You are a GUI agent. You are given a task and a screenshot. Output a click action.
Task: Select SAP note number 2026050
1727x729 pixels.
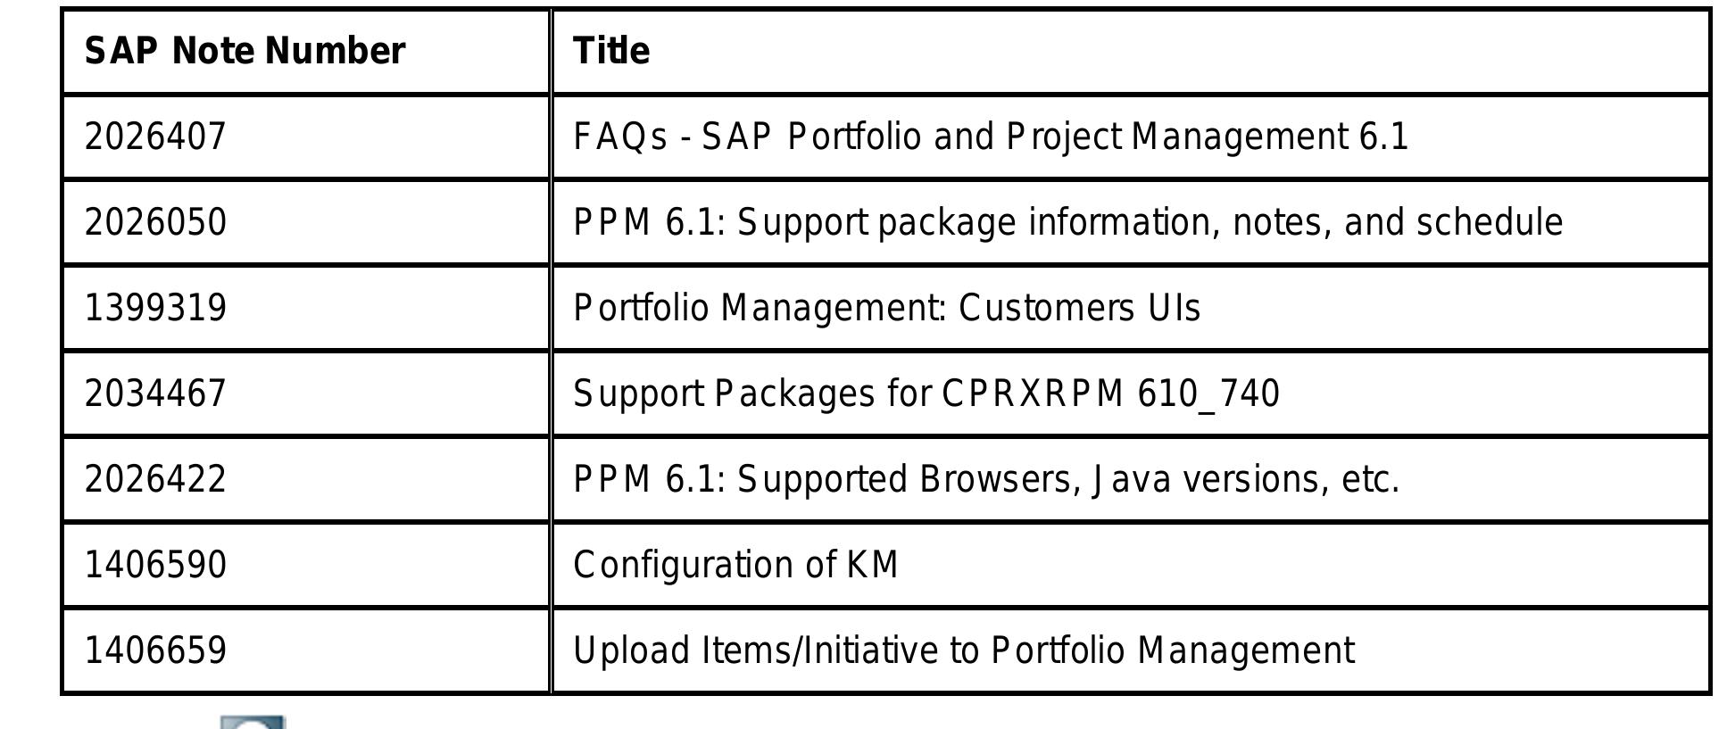click(x=155, y=222)
